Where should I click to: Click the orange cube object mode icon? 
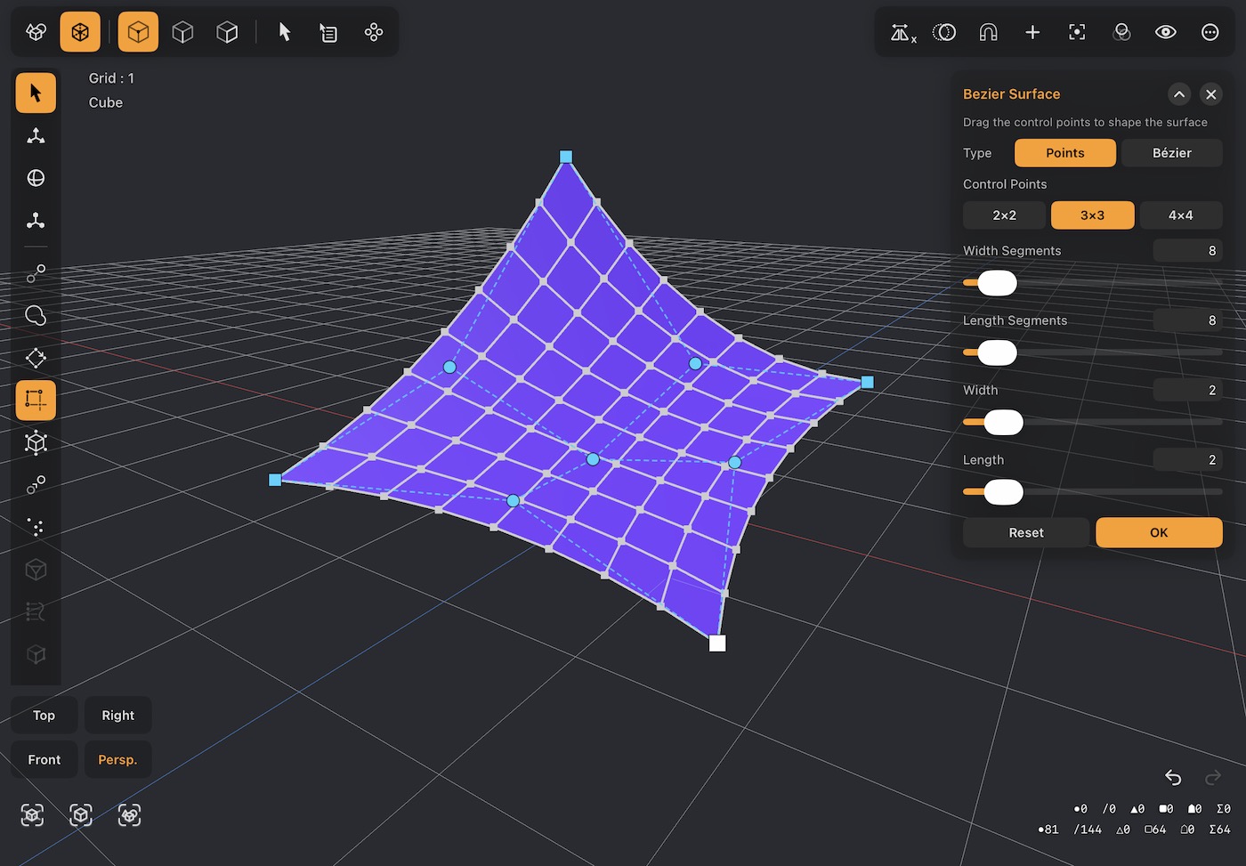[x=80, y=32]
